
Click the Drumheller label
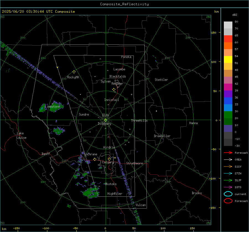(162, 136)
